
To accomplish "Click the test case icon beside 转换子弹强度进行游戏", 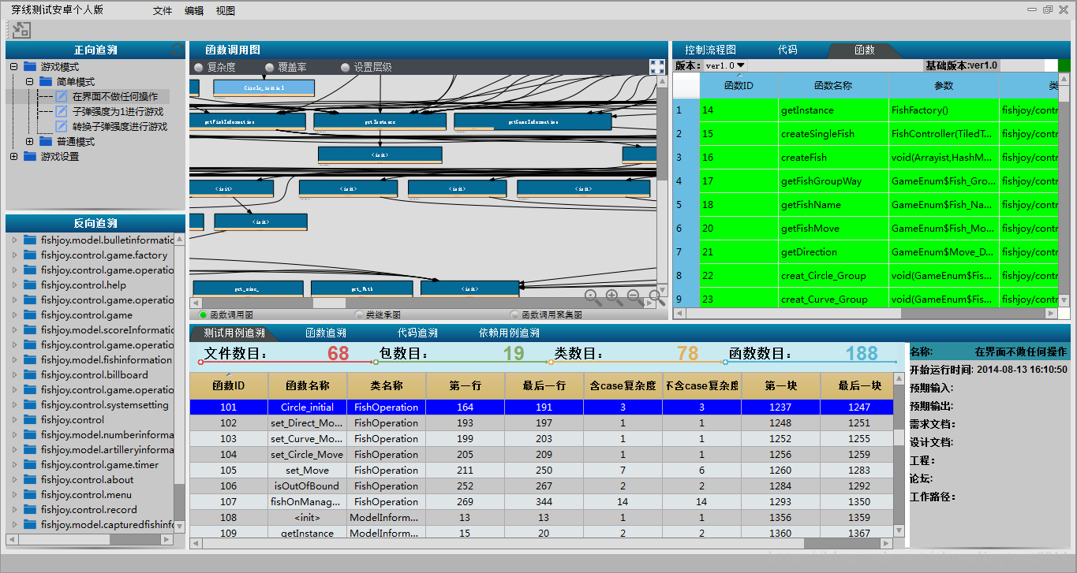I will pos(62,127).
